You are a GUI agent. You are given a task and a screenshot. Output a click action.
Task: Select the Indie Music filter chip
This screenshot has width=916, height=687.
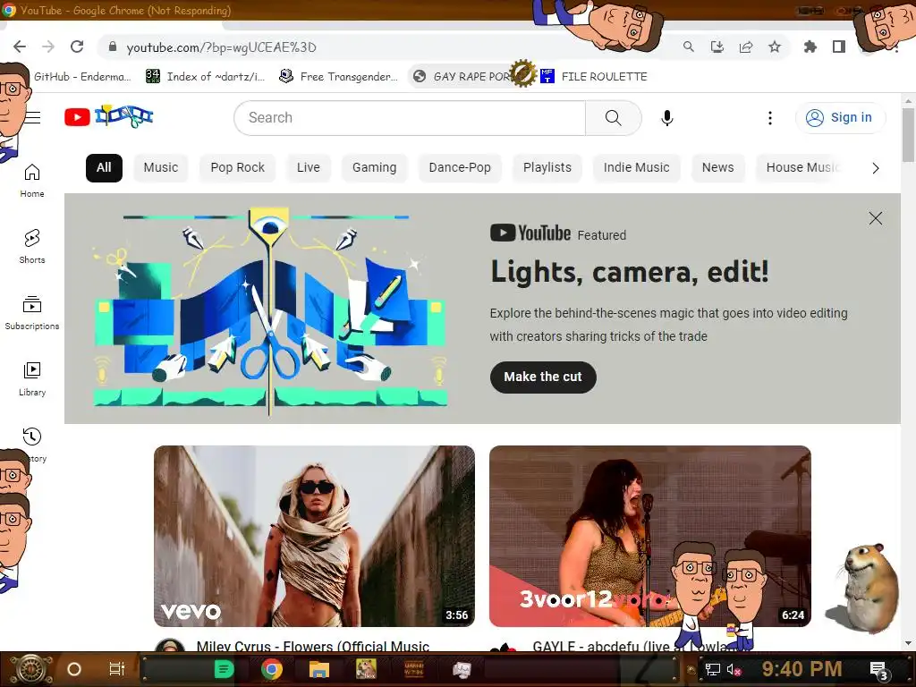636,167
